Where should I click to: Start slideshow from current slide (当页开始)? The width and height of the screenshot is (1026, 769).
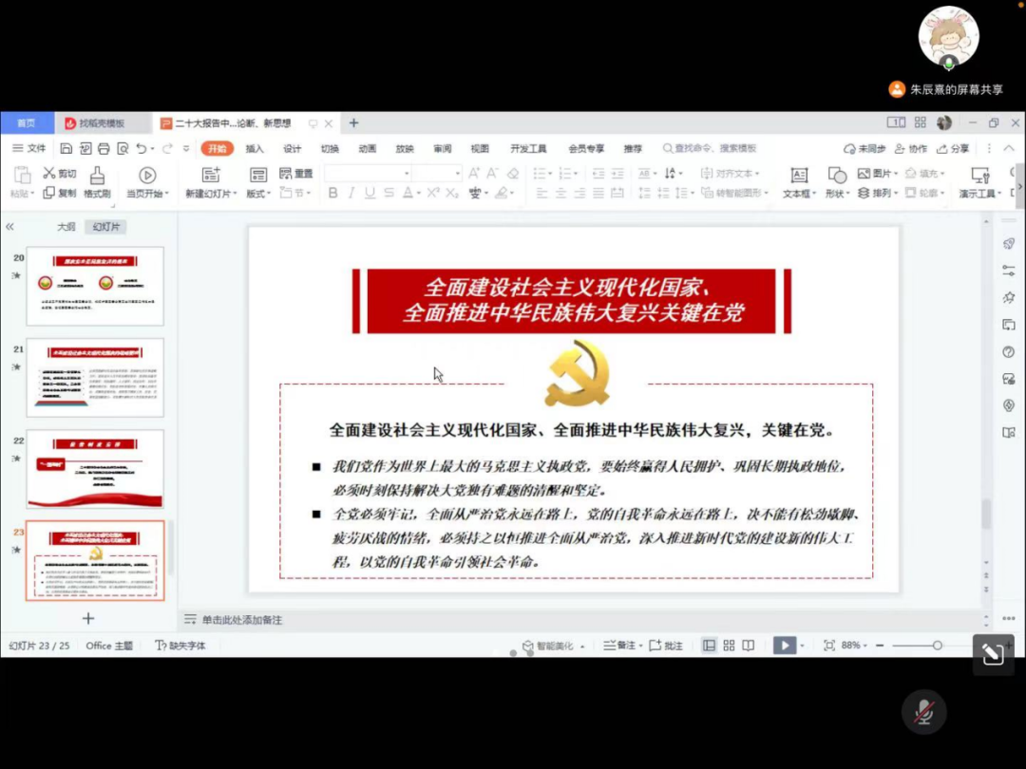click(x=147, y=181)
